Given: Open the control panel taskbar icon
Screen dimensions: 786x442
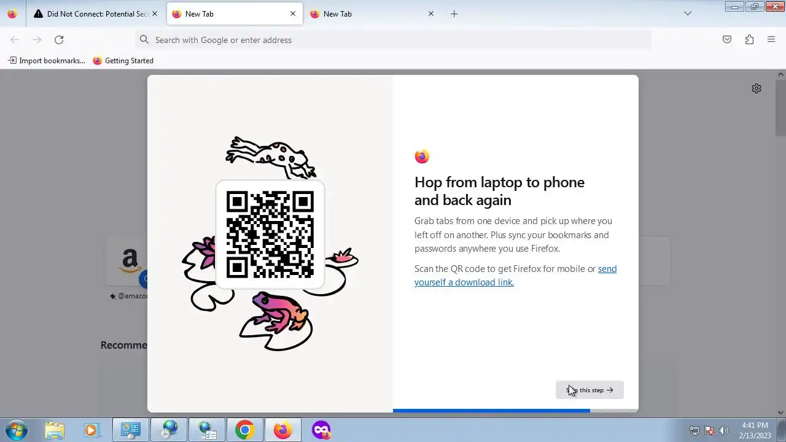Looking at the screenshot, I should point(130,430).
